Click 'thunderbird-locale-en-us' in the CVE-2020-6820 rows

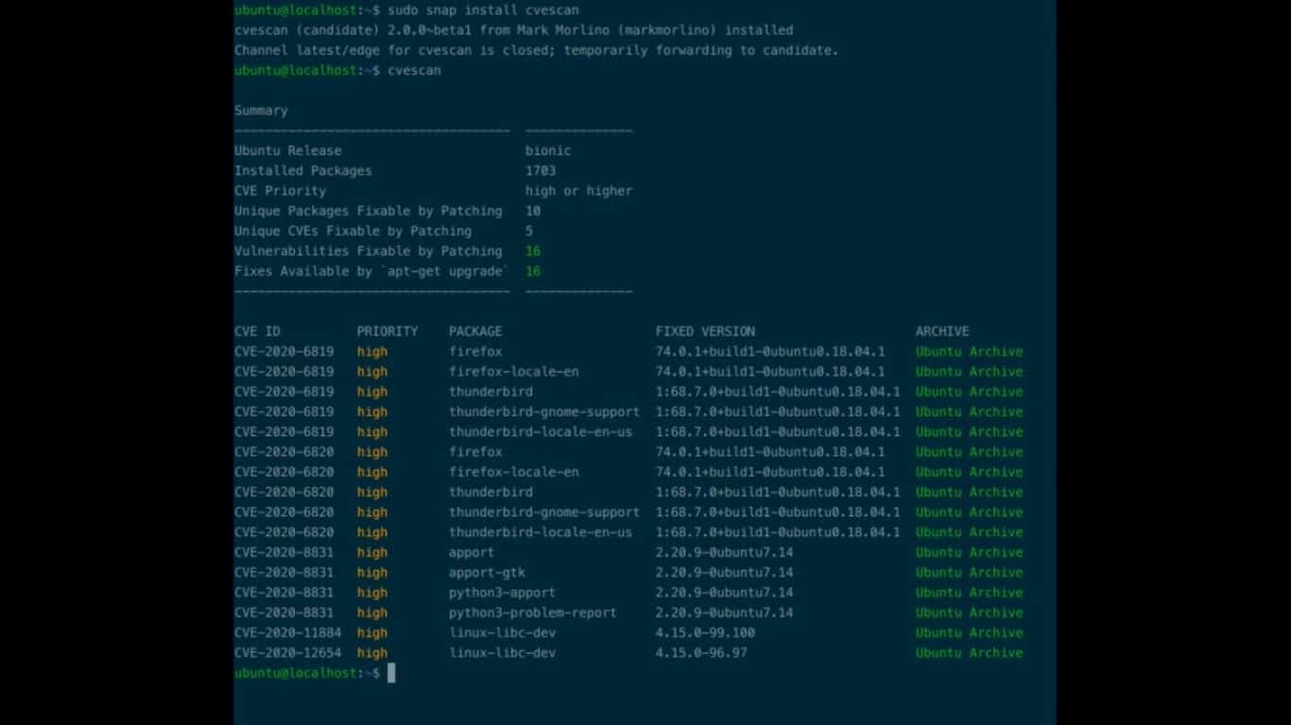coord(541,532)
